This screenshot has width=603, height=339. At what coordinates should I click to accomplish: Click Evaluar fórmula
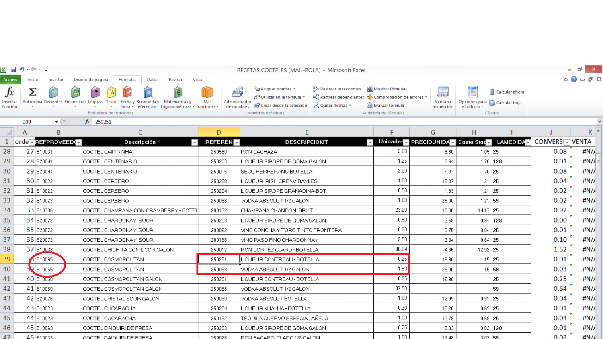(385, 106)
